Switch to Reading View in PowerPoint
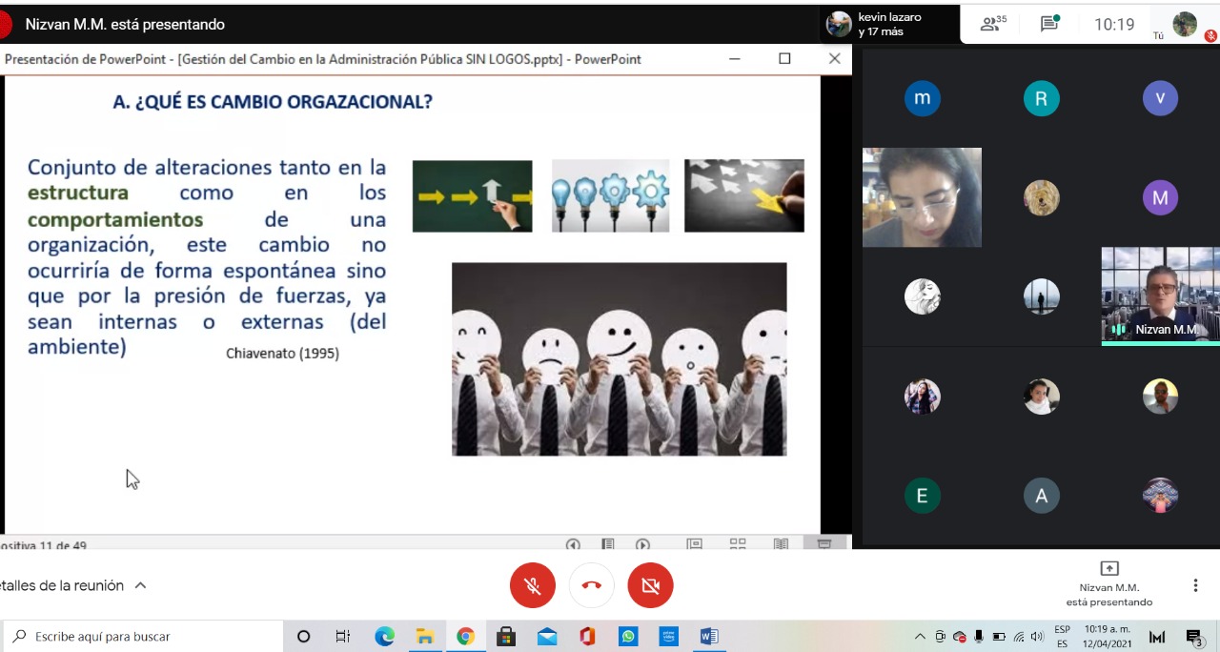 click(781, 544)
